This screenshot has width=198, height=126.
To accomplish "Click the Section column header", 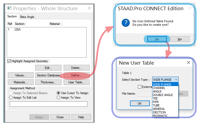I will pyautogui.click(x=20, y=24).
